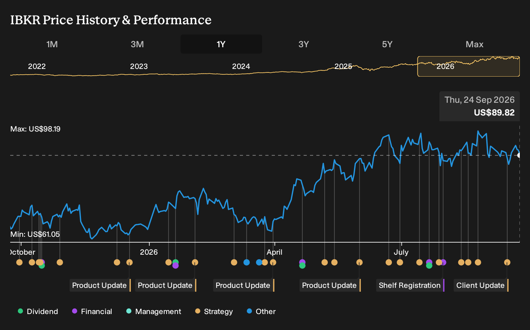Screen dimensions: 530x330
Task: Click the 2023 label on the overview chart
Action: point(139,66)
